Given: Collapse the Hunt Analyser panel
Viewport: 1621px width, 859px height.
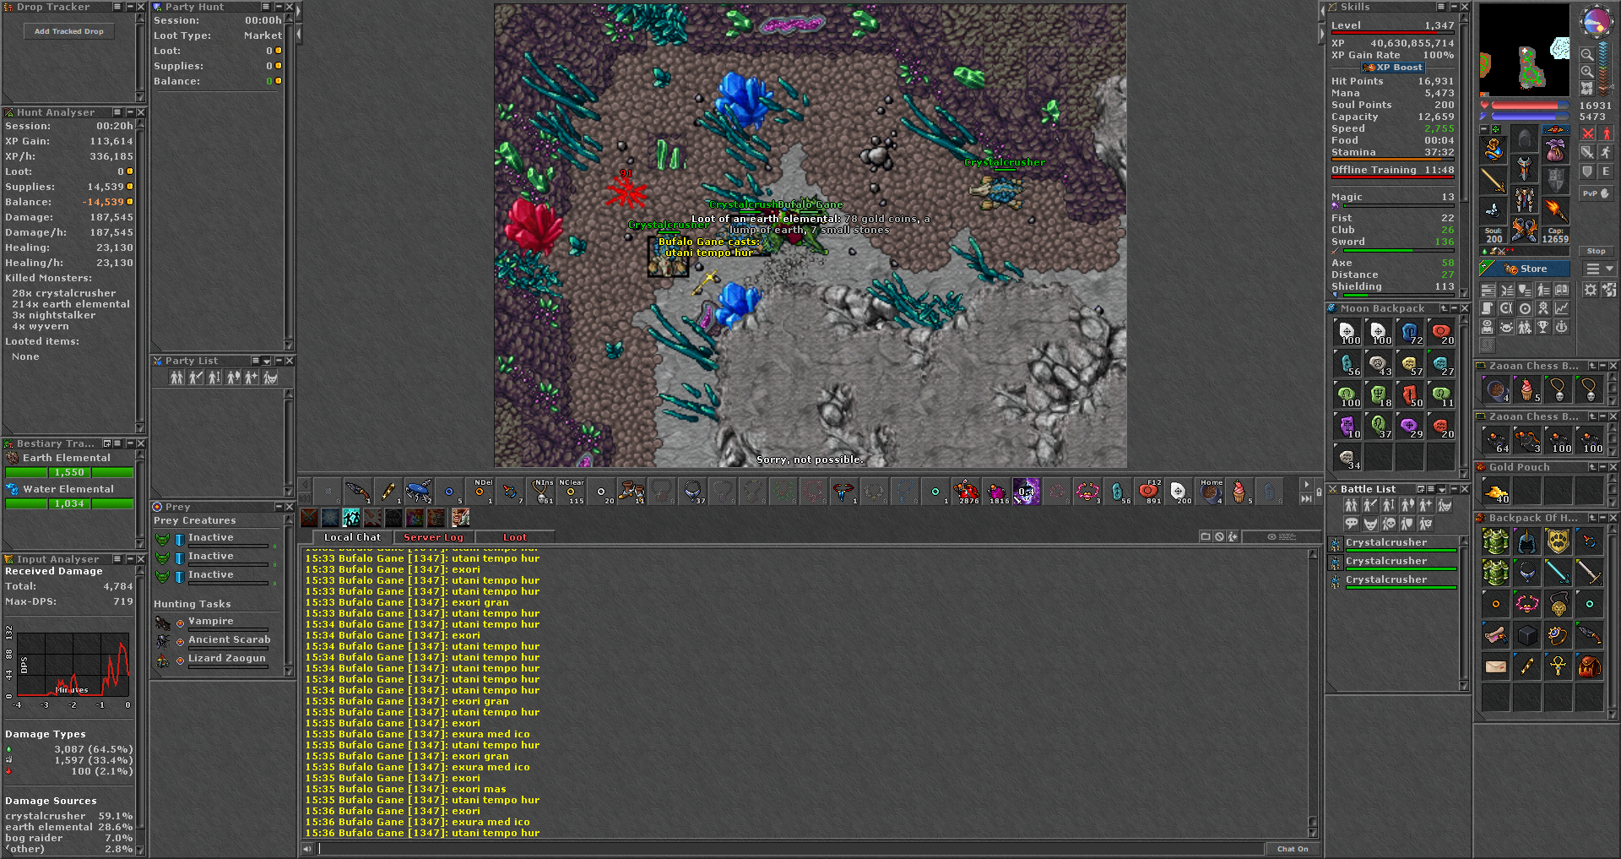Looking at the screenshot, I should pos(130,112).
